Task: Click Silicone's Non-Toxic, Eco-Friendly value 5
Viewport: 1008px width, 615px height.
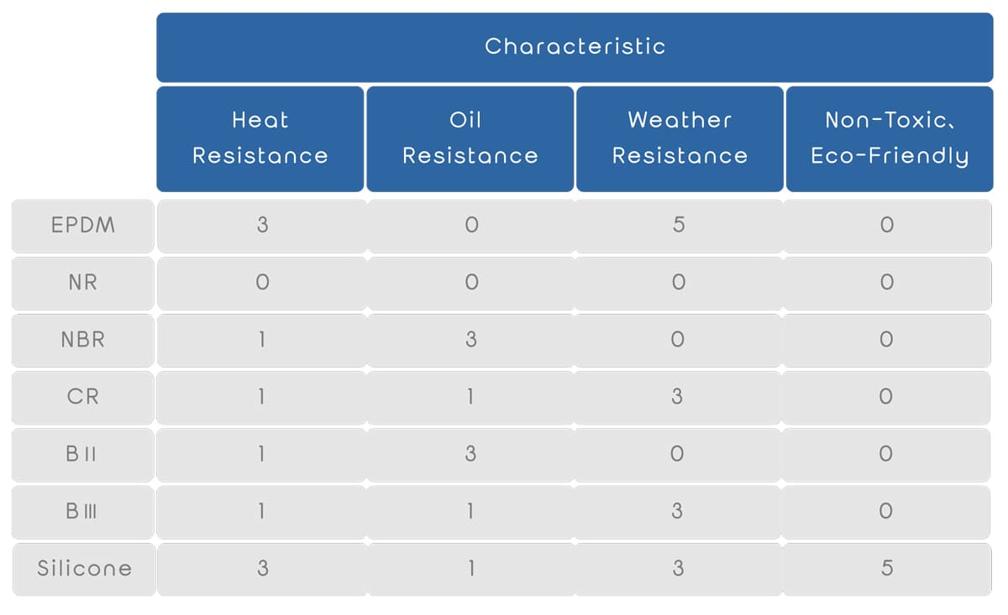Action: (x=887, y=568)
